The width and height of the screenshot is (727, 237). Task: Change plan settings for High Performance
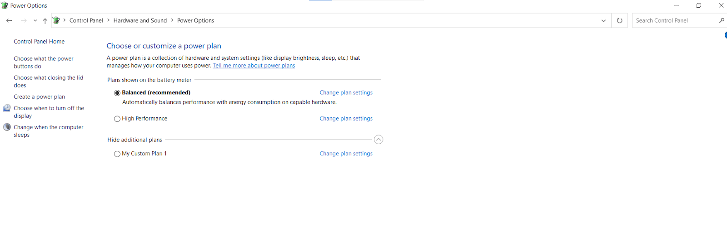tap(346, 119)
